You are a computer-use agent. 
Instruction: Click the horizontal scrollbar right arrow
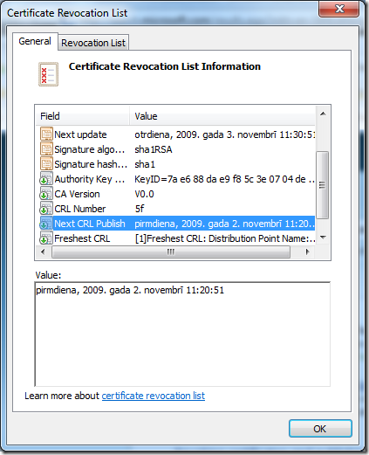(x=307, y=252)
